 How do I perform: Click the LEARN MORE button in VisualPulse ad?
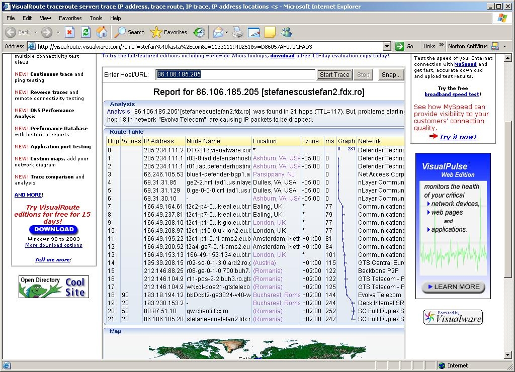(x=453, y=287)
